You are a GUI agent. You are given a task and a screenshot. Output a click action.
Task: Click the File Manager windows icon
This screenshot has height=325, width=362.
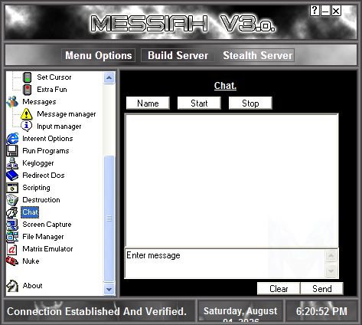(x=12, y=237)
